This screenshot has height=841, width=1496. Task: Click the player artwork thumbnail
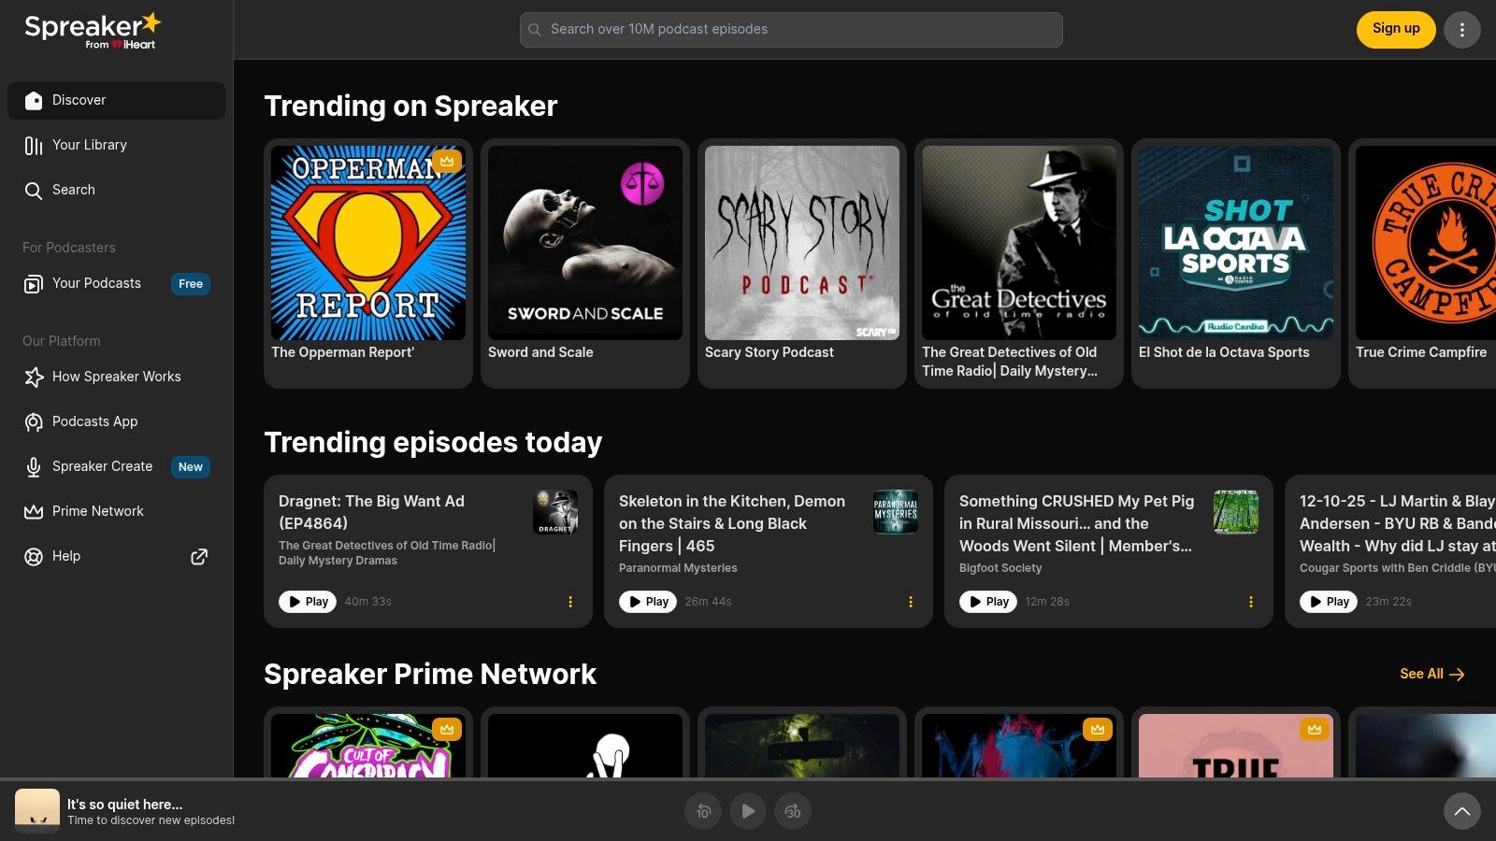point(37,811)
